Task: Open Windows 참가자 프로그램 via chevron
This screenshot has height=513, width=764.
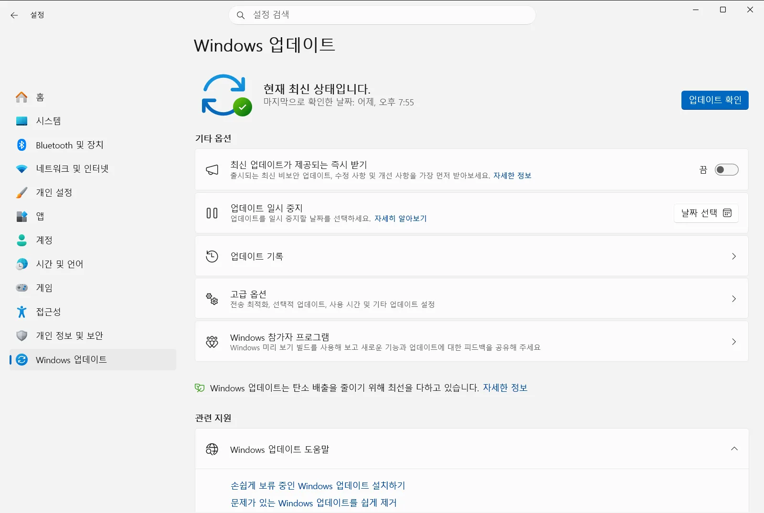Action: 734,342
